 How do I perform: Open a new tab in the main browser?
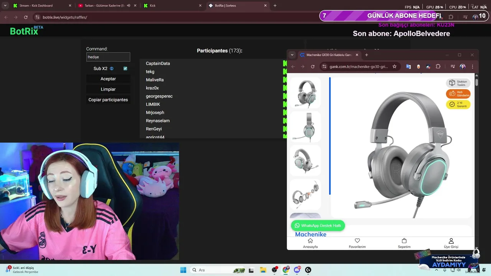pyautogui.click(x=275, y=6)
